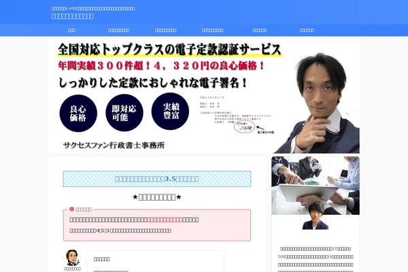The width and height of the screenshot is (408, 272).
Task: Click the cartoon avatar of the man
Action: (72, 258)
